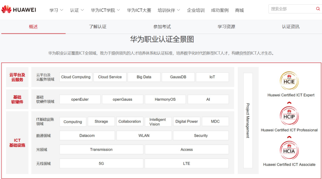Click the ICT基础设施 category label
322x179 pixels.
pyautogui.click(x=17, y=143)
